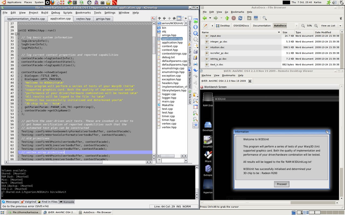345x215 pixels.
Task: Go back in AutoDocs file browser
Action: [205, 18]
